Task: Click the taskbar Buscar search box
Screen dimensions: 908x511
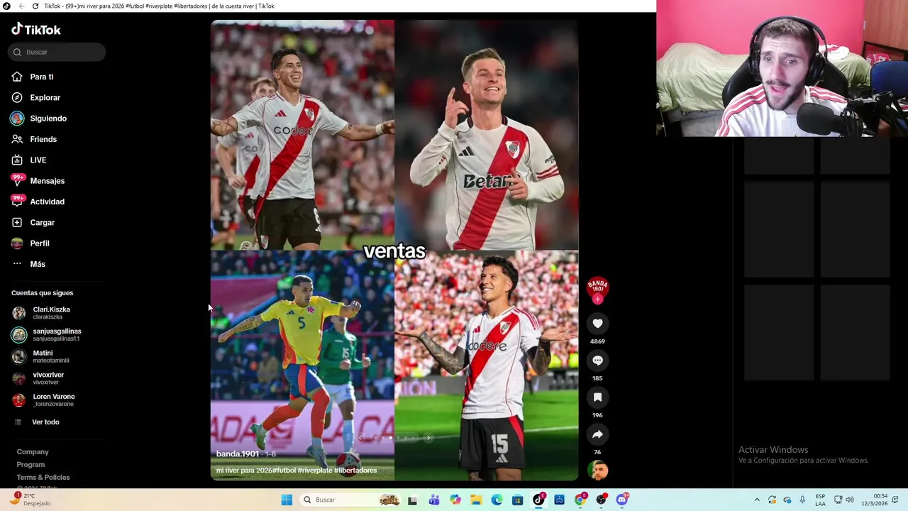Action: pos(349,500)
